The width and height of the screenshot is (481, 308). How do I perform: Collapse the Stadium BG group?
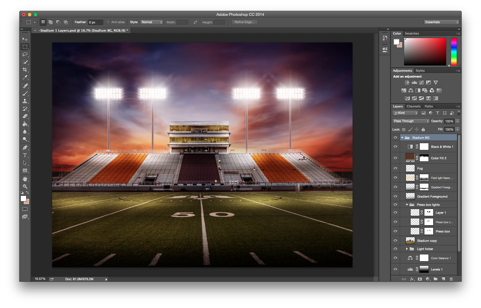[402, 138]
